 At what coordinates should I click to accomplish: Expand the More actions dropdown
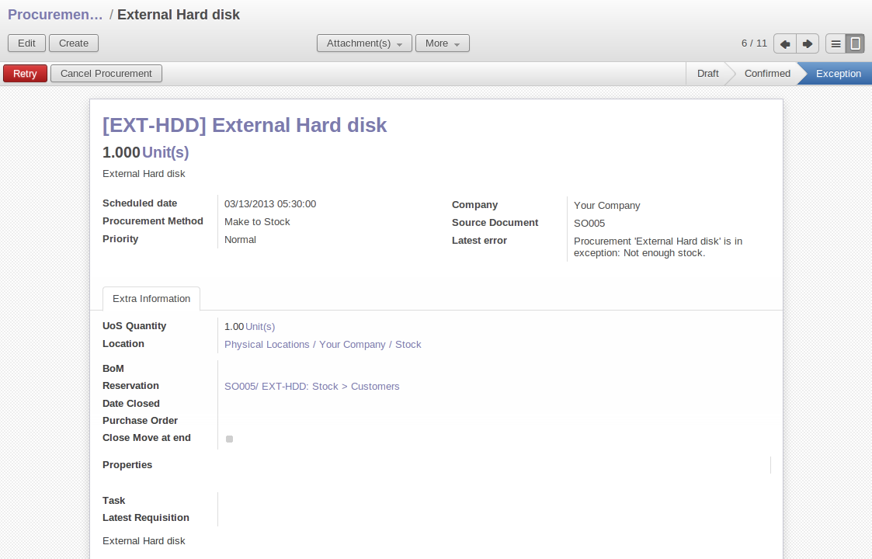442,43
